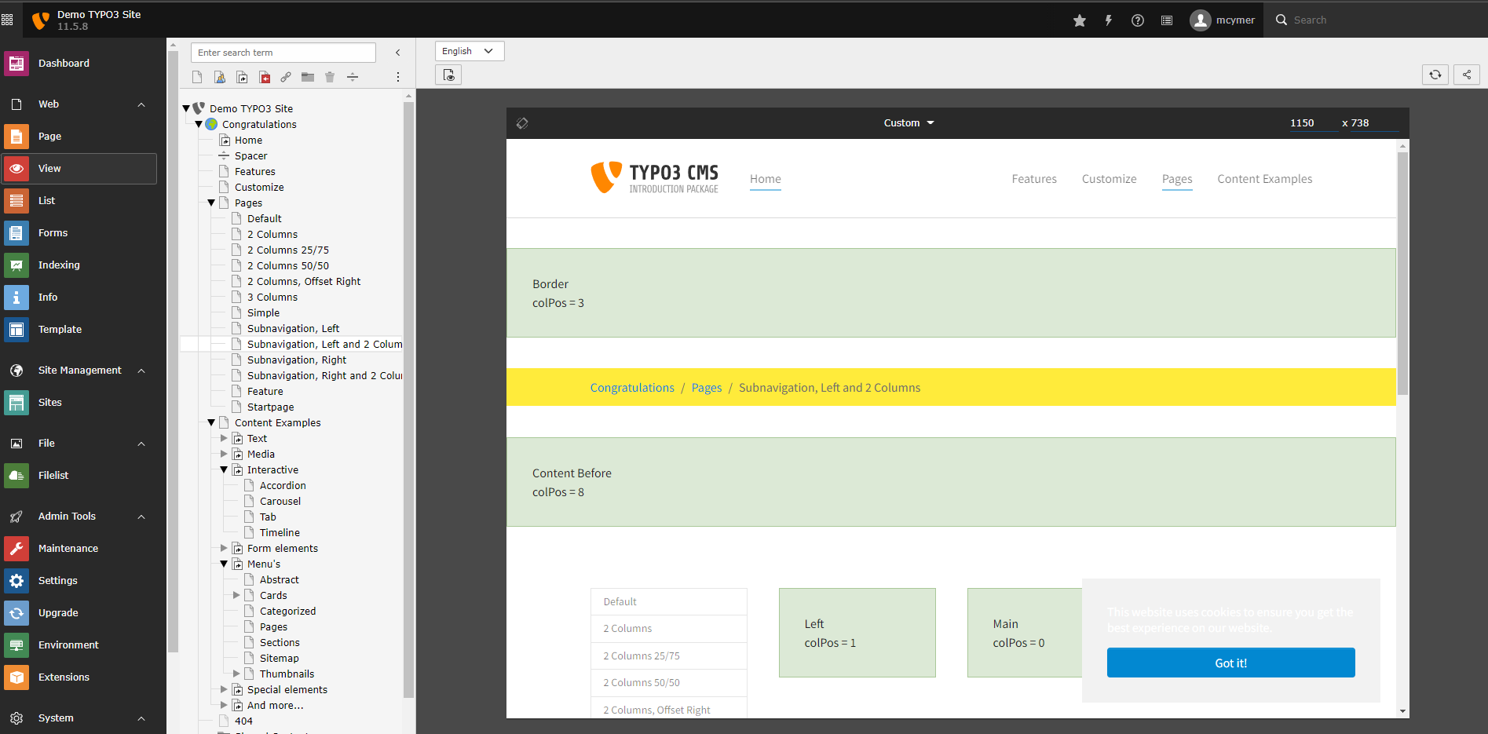The width and height of the screenshot is (1488, 734).
Task: Open the Content Examples navigation item
Action: pyautogui.click(x=1264, y=179)
